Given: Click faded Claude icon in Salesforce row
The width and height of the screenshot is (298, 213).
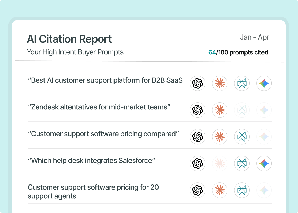Looking at the screenshot, I should pyautogui.click(x=220, y=163).
